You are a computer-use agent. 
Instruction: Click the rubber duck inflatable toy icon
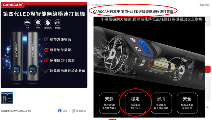pyautogui.click(x=48, y=23)
